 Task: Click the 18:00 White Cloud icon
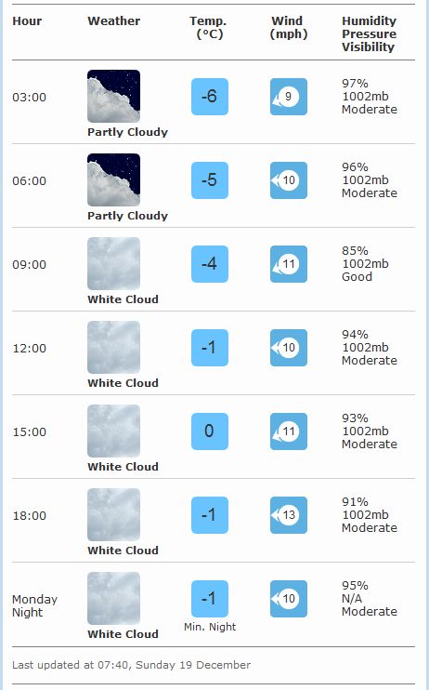[x=114, y=514]
